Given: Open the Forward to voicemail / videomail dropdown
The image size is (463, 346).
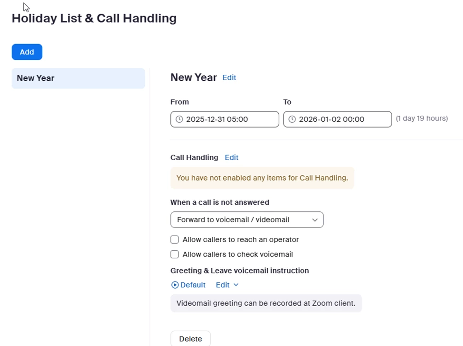Looking at the screenshot, I should [246, 220].
